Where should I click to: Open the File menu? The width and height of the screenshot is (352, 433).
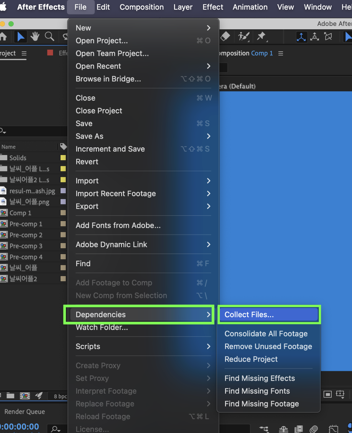point(80,7)
